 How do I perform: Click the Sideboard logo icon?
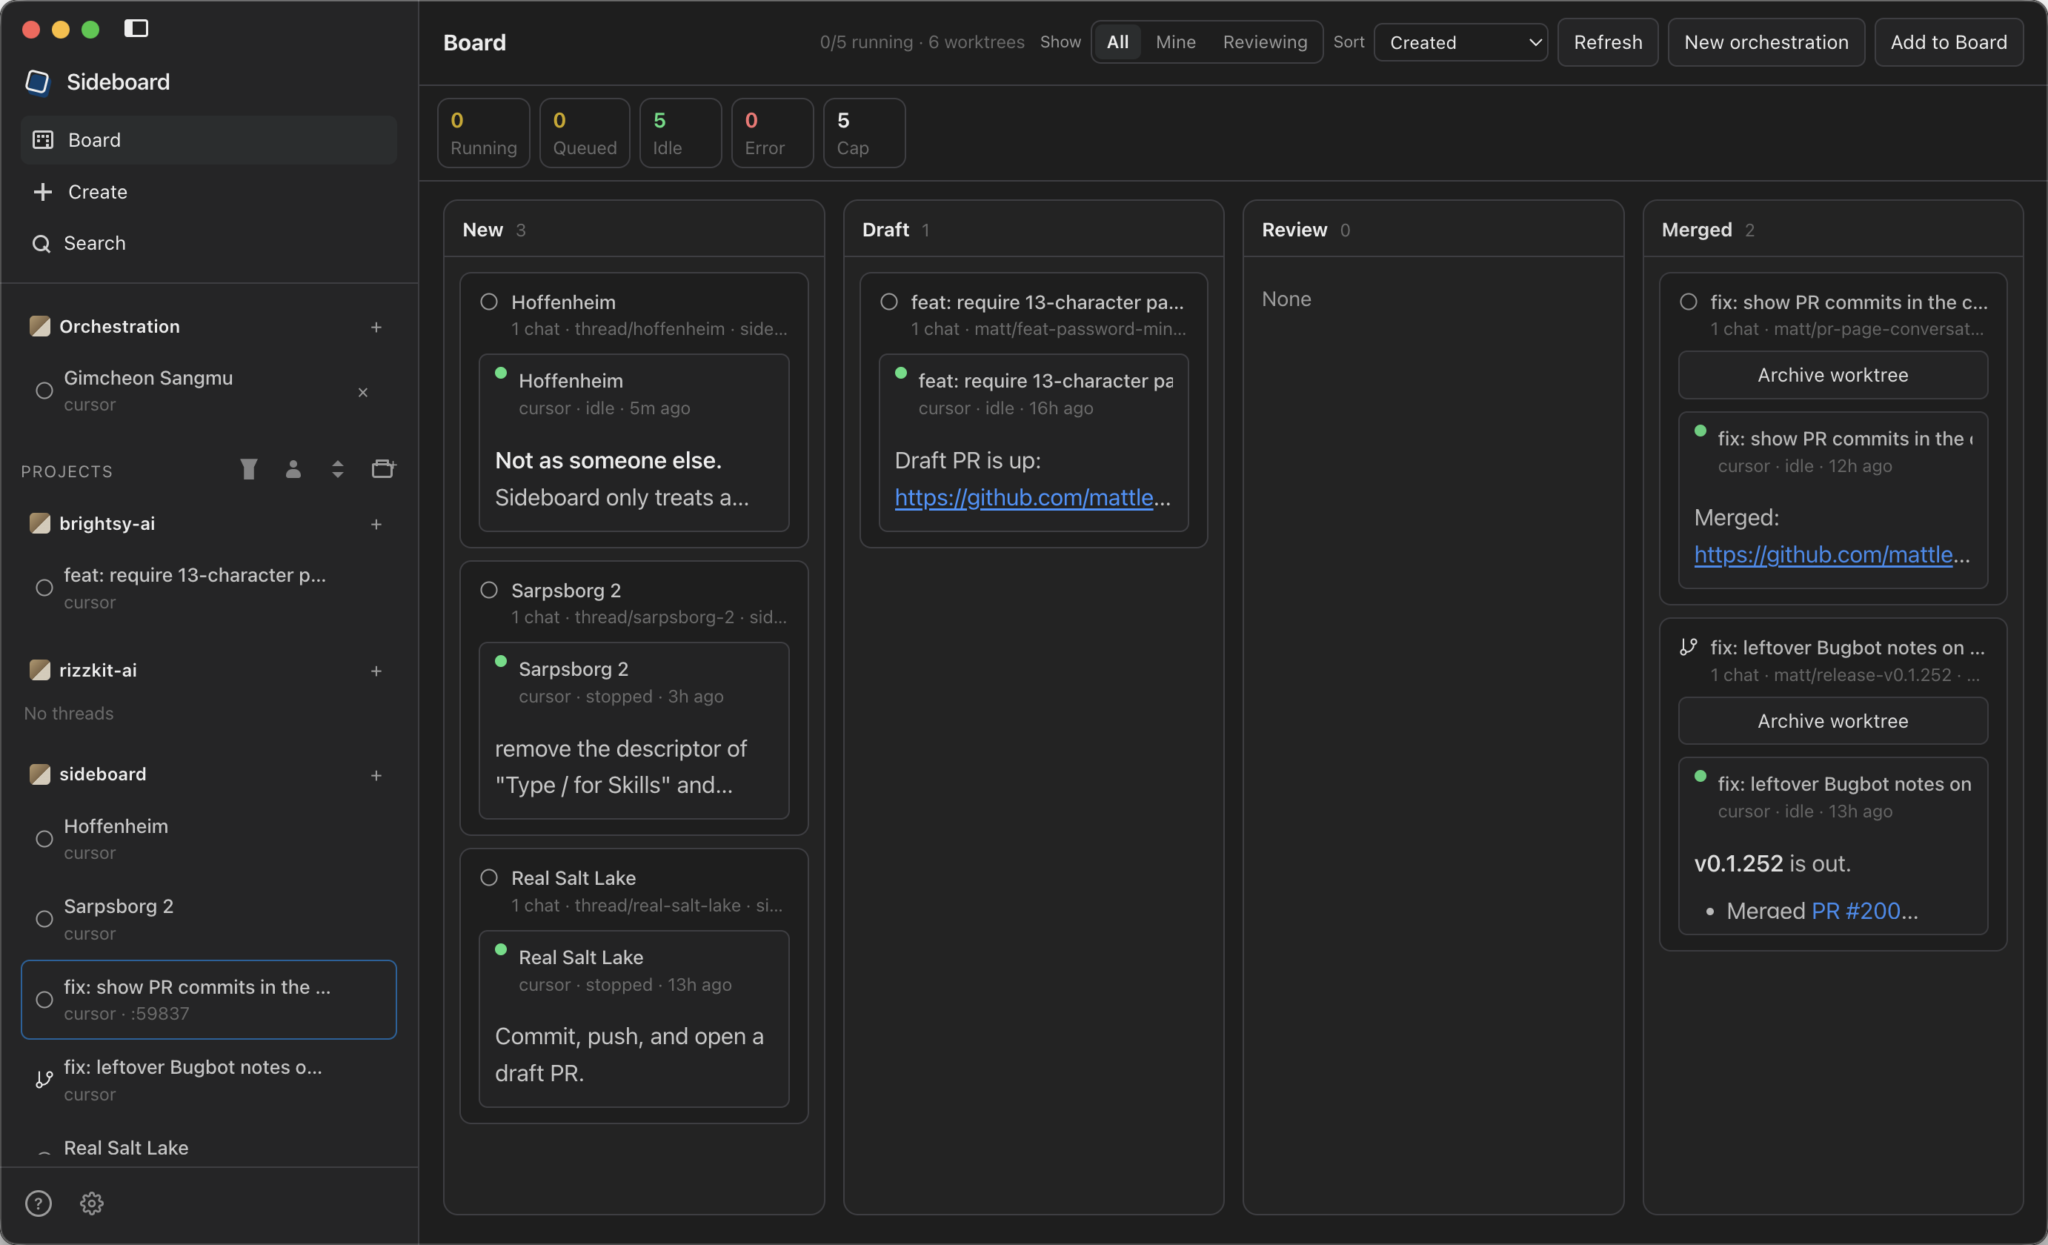(37, 82)
